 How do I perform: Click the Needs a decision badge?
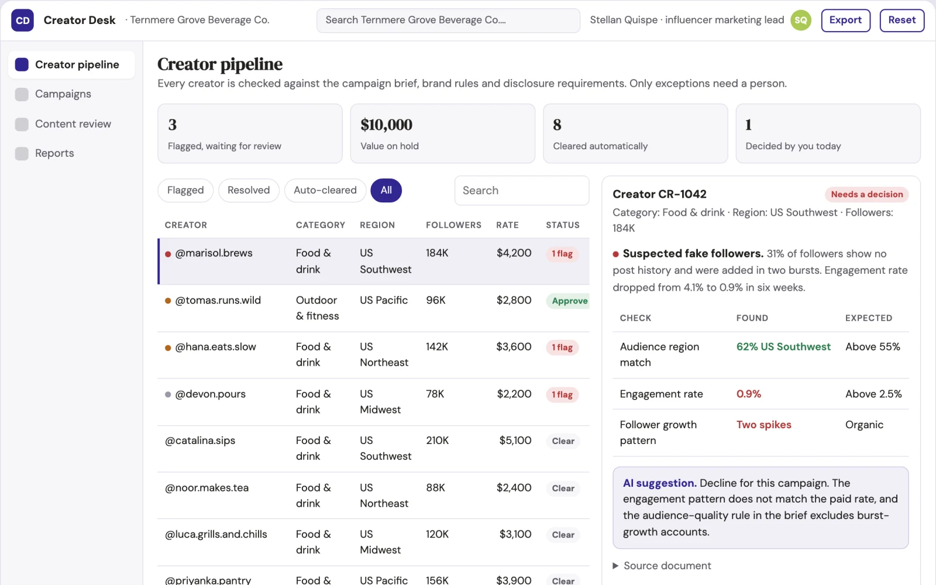[866, 194]
